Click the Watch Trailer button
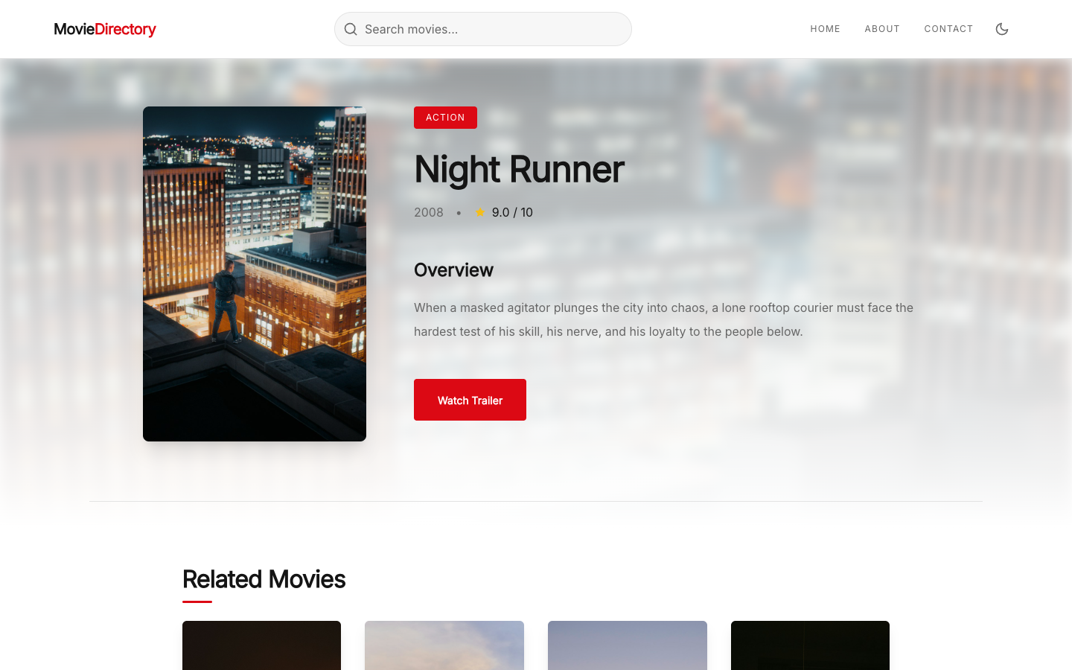The height and width of the screenshot is (670, 1072). [x=470, y=400]
